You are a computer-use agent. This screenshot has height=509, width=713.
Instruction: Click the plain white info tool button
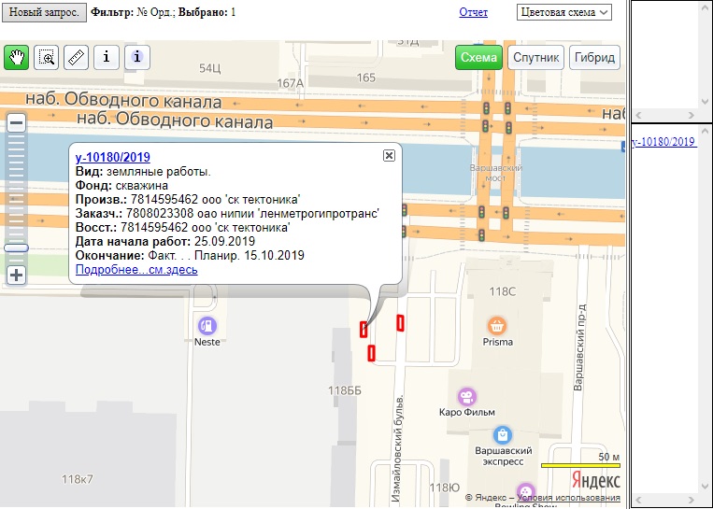click(107, 57)
